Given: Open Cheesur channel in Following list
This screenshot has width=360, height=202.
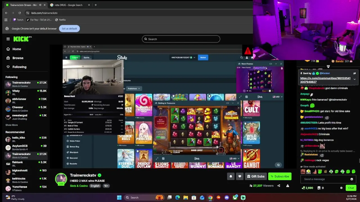Looking at the screenshot, I should click(x=26, y=109).
